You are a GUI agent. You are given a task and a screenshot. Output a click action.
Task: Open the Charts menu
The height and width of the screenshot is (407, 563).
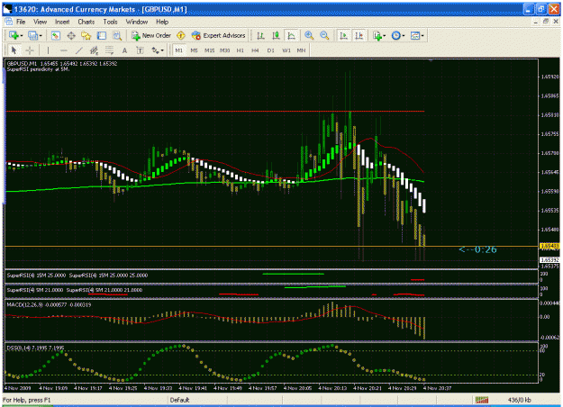click(x=86, y=22)
